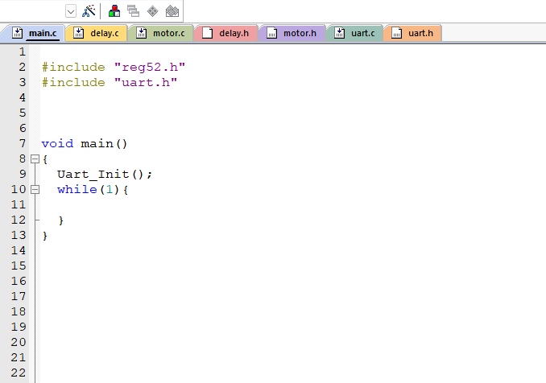This screenshot has width=546, height=383.
Task: Open the motor.c tab
Action: [160, 33]
